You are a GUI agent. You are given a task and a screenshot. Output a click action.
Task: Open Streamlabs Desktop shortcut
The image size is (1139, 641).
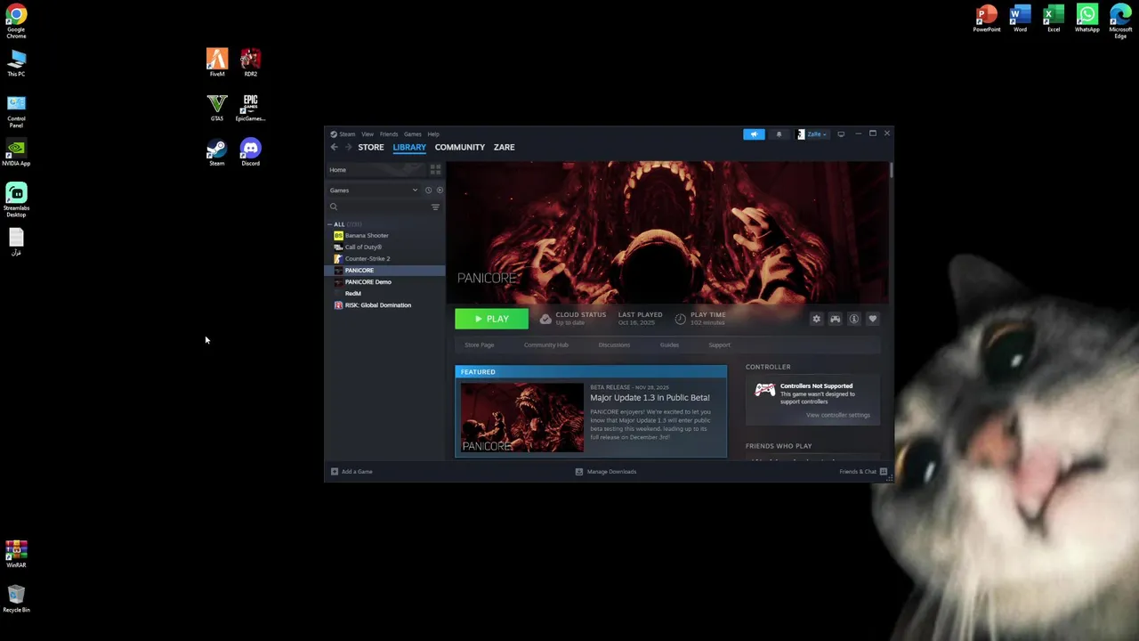click(x=16, y=199)
